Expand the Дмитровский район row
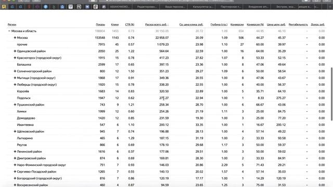The image size is (333, 187). click(15, 158)
